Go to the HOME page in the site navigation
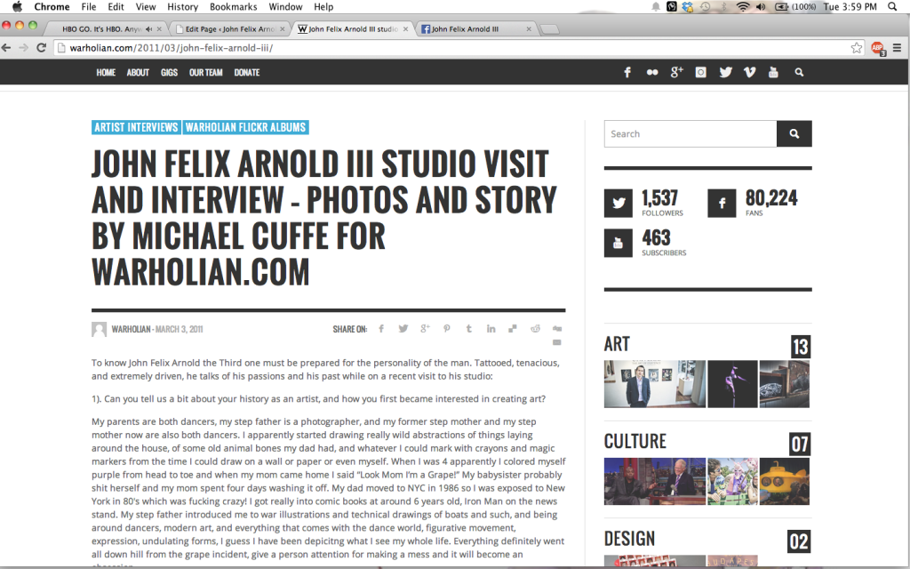This screenshot has height=569, width=910. (106, 73)
